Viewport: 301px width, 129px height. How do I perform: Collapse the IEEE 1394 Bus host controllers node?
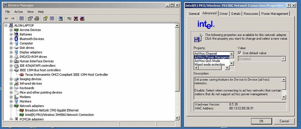click(11, 70)
